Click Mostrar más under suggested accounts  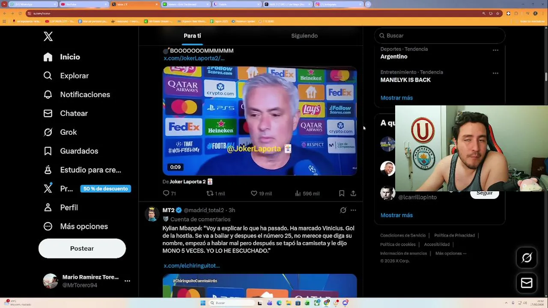[x=396, y=215]
